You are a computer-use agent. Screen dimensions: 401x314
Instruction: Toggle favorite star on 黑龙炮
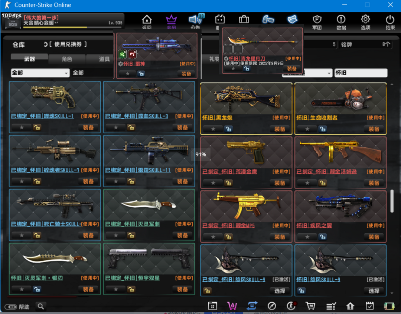coord(213,129)
